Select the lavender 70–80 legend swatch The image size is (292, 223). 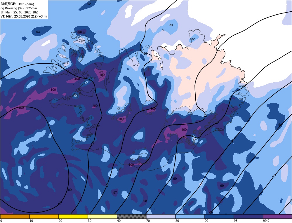tap(161, 217)
